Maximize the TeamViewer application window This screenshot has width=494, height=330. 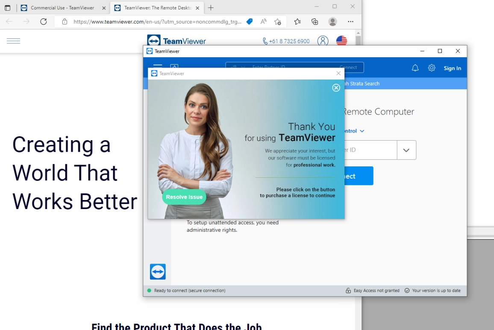point(440,51)
